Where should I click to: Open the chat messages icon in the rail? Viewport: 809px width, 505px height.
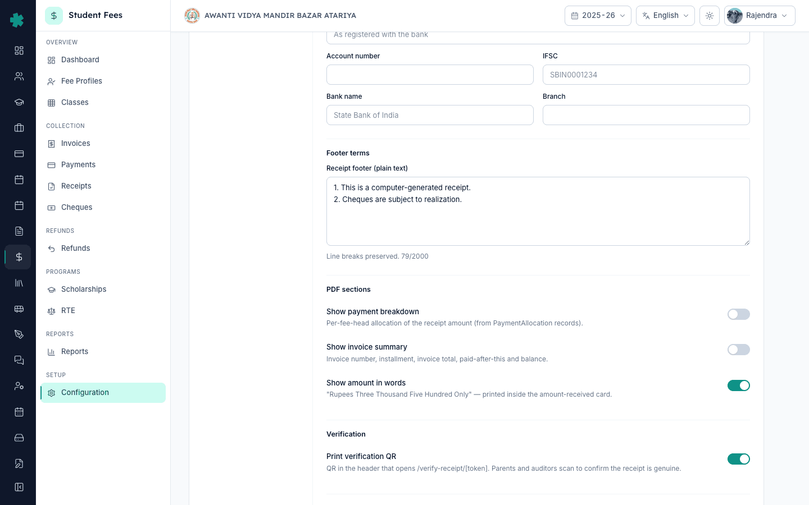point(19,360)
